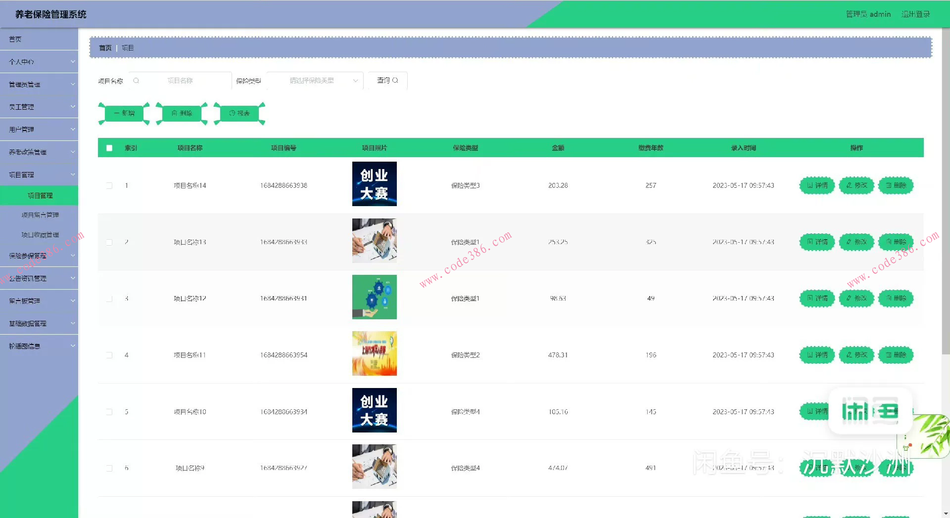Click the 查询 search button

tap(387, 81)
